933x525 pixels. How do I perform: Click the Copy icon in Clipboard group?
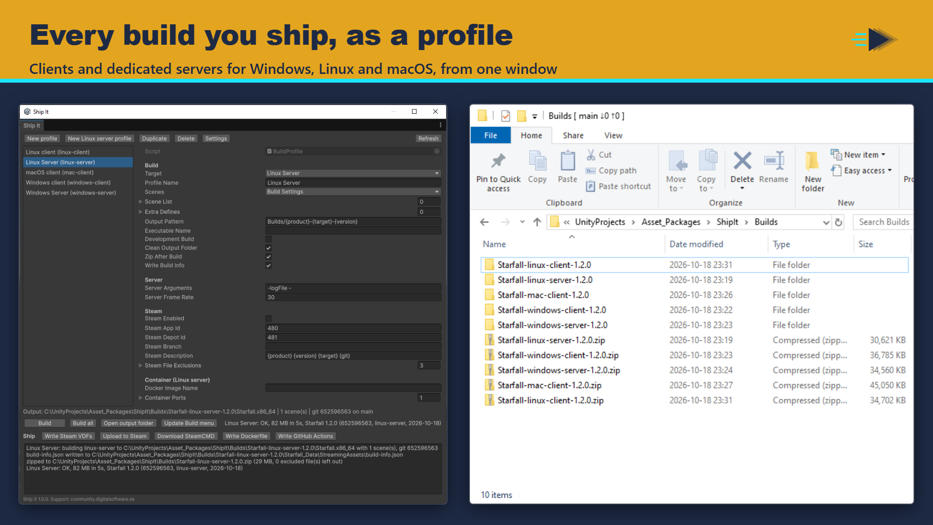coord(537,160)
